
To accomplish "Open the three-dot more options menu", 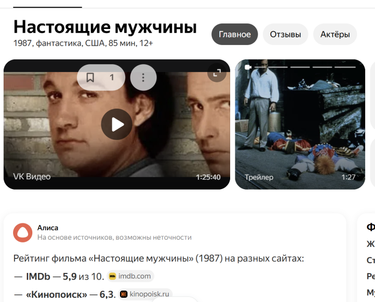I will point(143,77).
